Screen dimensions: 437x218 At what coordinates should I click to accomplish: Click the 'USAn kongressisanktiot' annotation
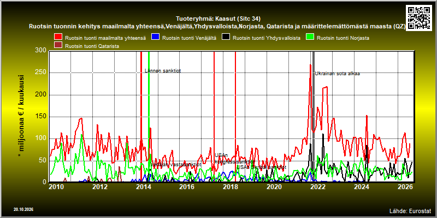[x=235, y=158]
